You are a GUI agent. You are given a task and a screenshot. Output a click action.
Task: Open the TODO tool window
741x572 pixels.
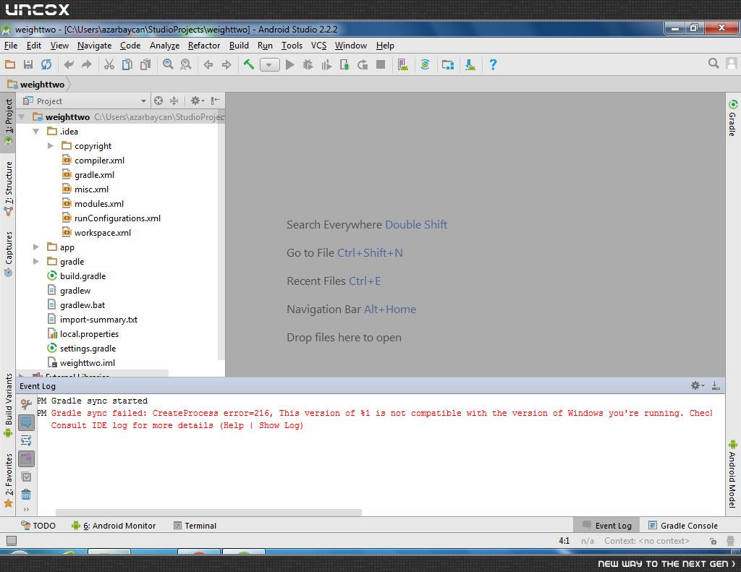pos(38,526)
